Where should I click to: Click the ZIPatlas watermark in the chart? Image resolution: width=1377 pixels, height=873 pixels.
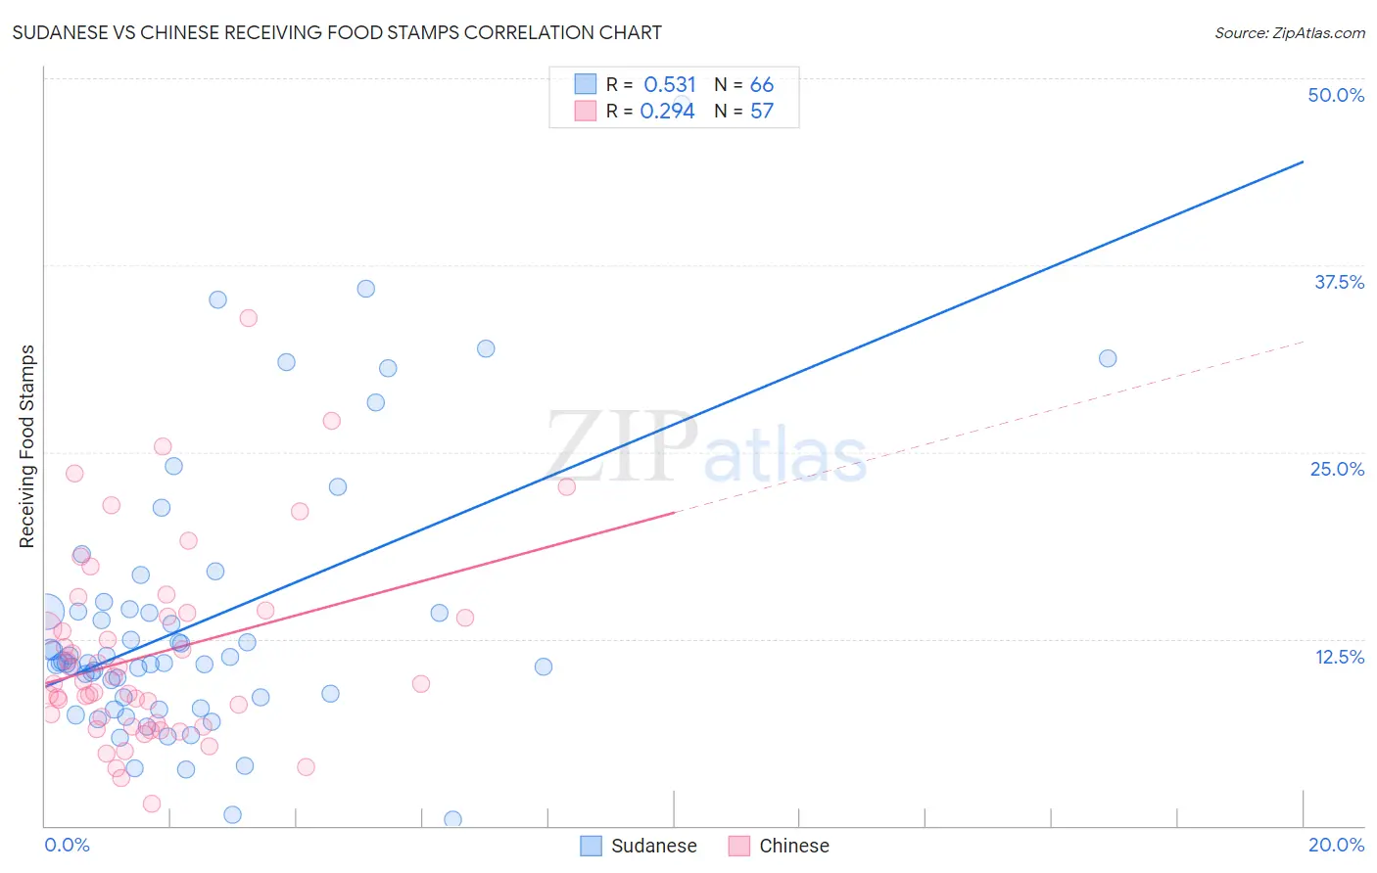(x=707, y=448)
